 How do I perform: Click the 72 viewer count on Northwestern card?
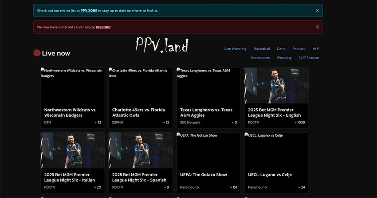99,123
